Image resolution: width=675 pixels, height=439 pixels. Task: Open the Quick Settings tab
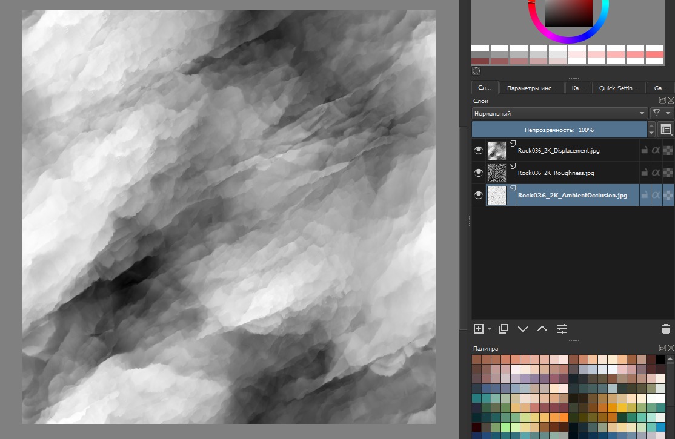pos(617,88)
